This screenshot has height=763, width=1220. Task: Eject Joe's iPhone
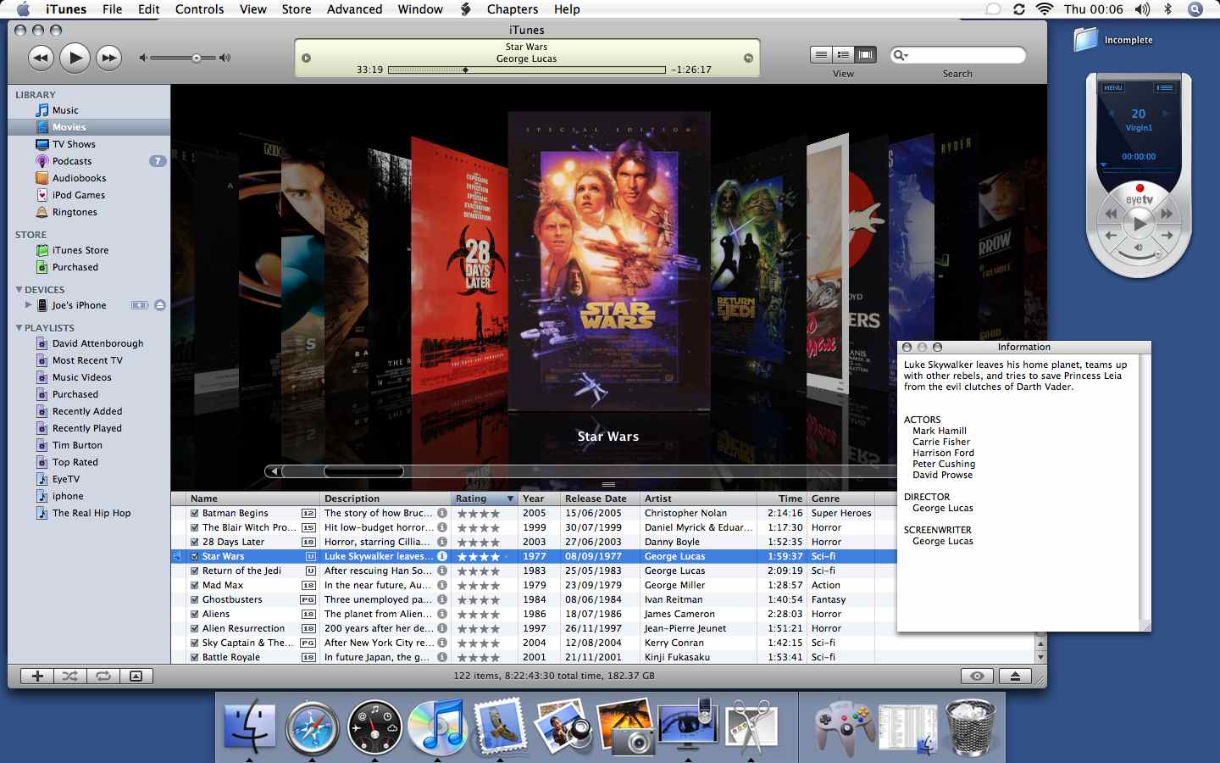click(x=160, y=305)
